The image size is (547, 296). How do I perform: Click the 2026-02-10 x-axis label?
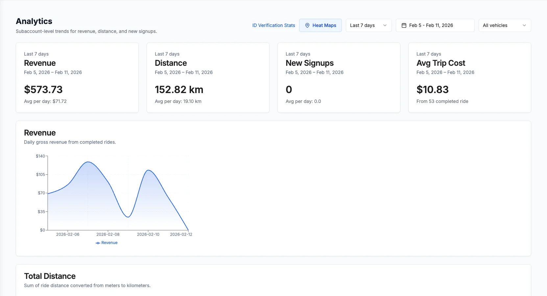tap(148, 234)
